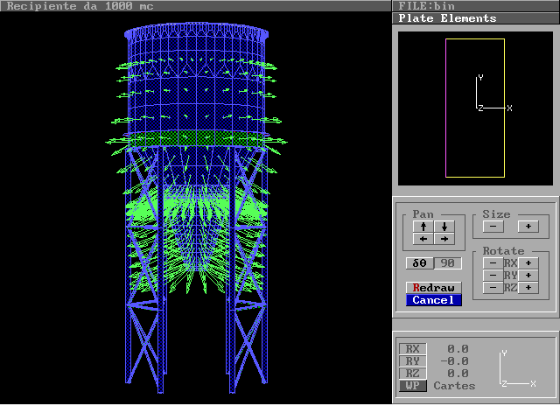
Task: Select the delta-theta angle increment button
Action: (x=420, y=263)
